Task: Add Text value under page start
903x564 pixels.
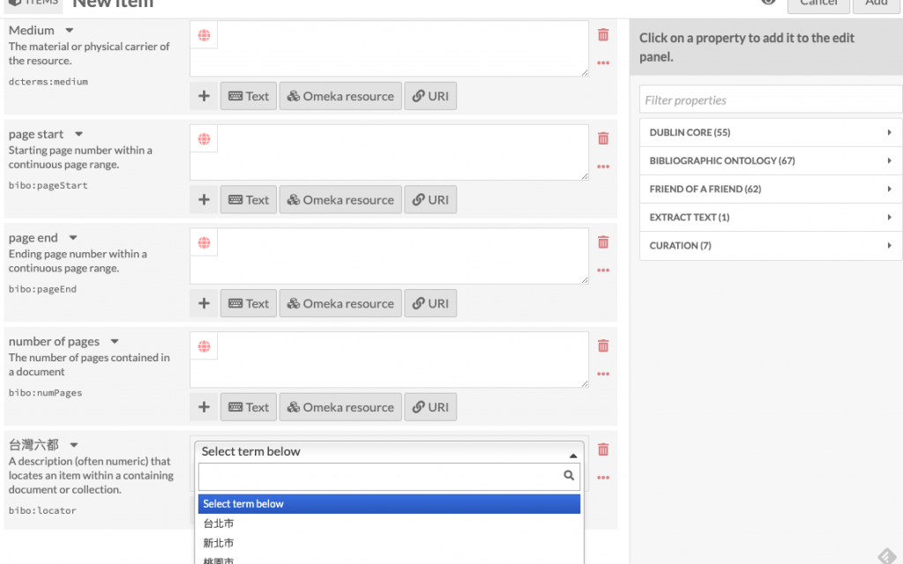Action: [x=249, y=200]
